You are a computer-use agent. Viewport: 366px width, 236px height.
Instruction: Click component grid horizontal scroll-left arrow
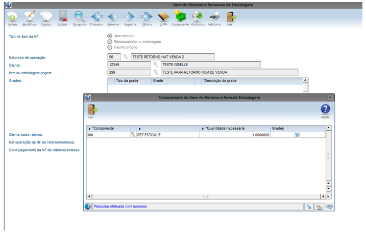pyautogui.click(x=89, y=196)
